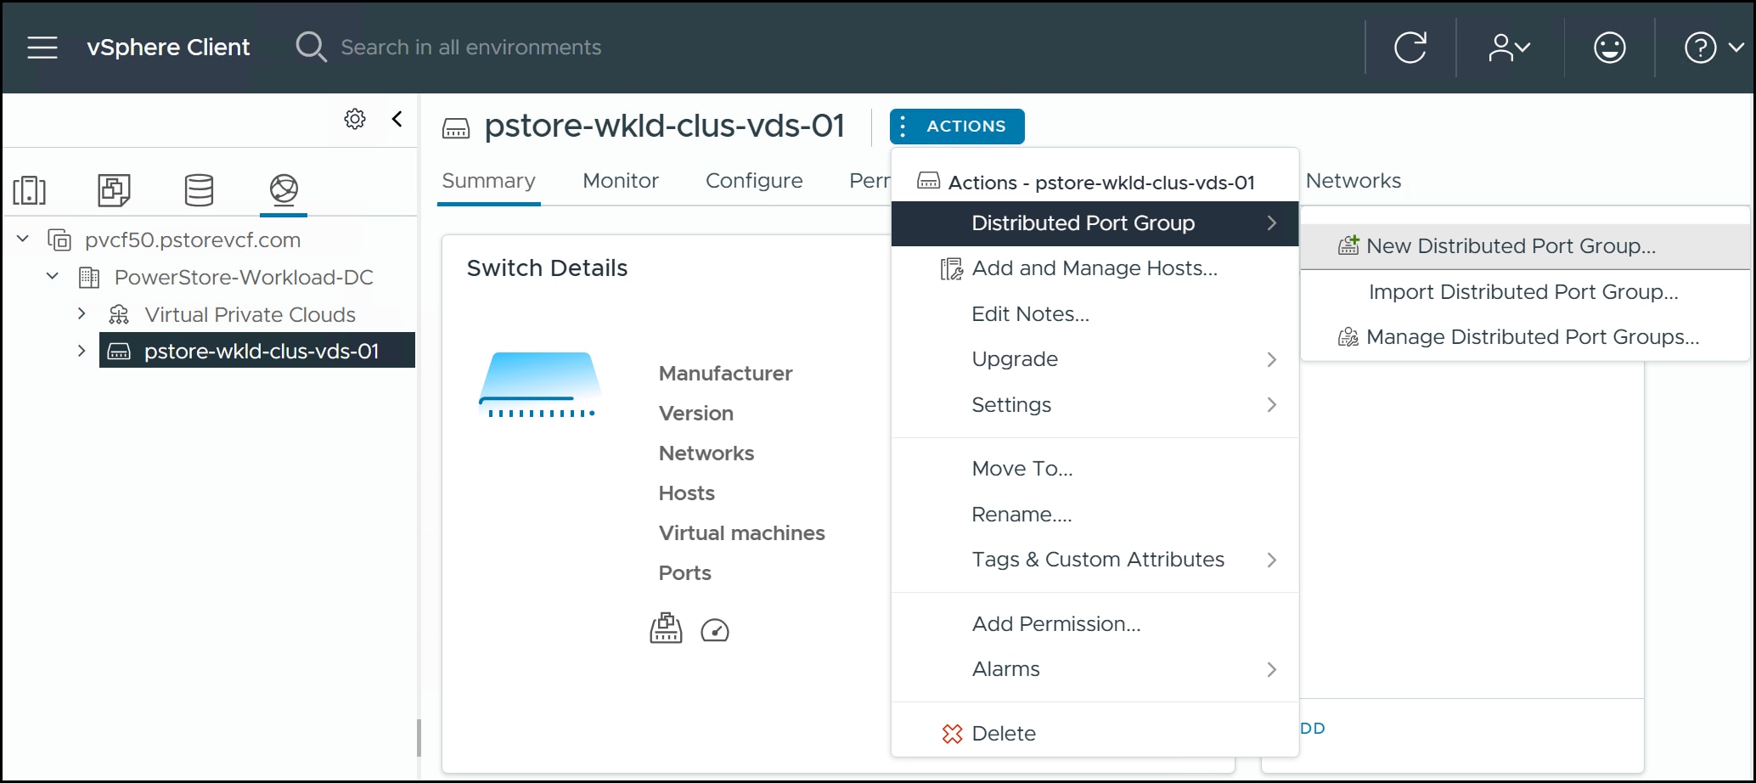
Task: Click the search in all environments field
Action: click(471, 48)
